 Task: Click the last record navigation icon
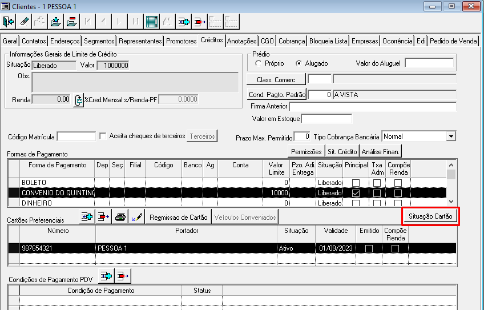(x=135, y=22)
